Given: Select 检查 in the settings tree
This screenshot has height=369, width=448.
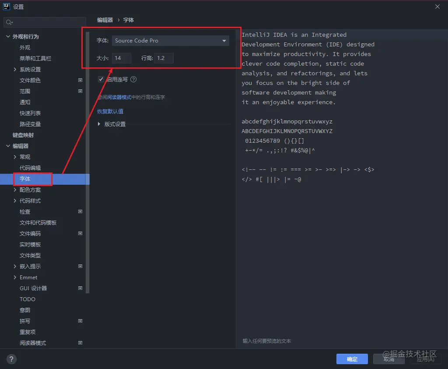Looking at the screenshot, I should pyautogui.click(x=25, y=211).
